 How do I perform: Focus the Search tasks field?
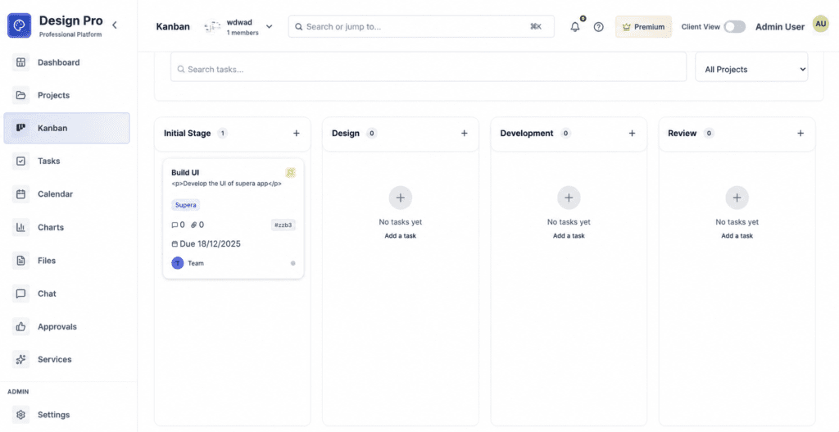click(428, 69)
